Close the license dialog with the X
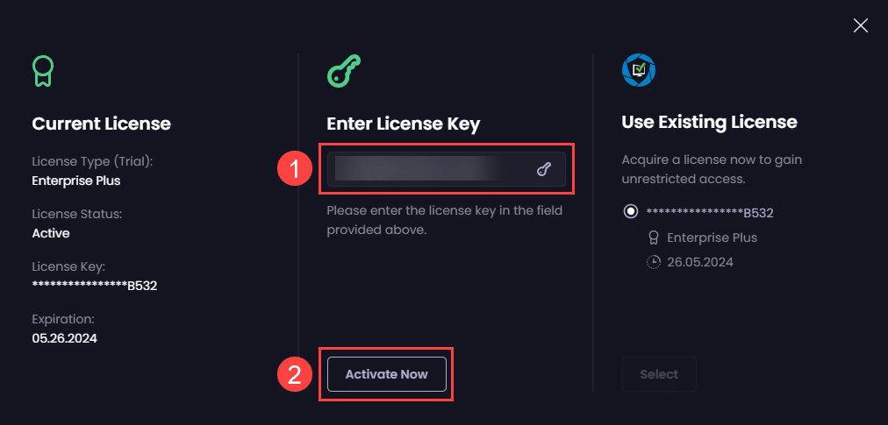This screenshot has width=888, height=425. click(x=861, y=25)
